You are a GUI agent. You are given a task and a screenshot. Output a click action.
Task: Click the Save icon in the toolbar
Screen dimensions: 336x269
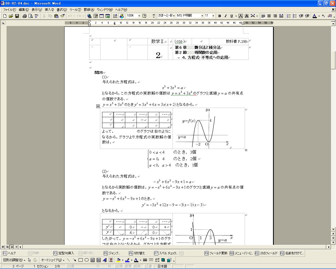click(x=17, y=16)
